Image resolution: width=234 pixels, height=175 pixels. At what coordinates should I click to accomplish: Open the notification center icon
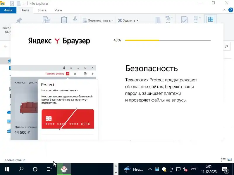(x=225, y=169)
